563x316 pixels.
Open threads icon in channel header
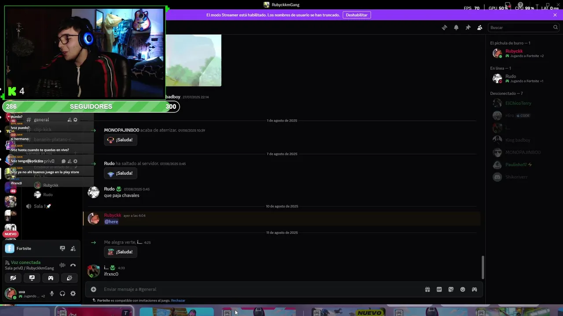[x=444, y=27]
